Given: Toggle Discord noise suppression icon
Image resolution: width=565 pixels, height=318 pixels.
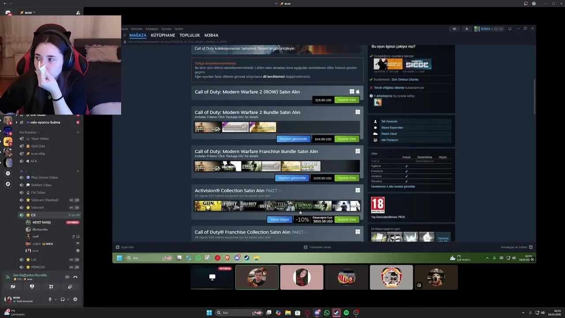Looking at the screenshot, I should tap(67, 277).
